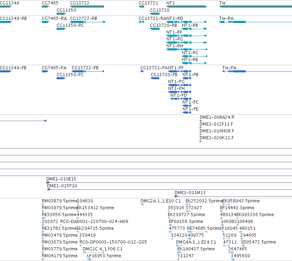Select EST EK153412.5prime label
The width and height of the screenshot is (292, 261).
tap(95, 208)
